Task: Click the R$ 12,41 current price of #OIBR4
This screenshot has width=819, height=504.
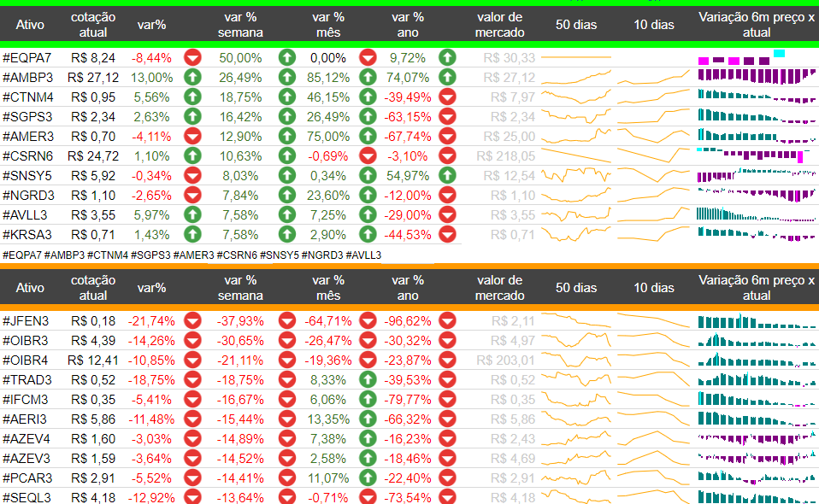Action: (x=93, y=360)
